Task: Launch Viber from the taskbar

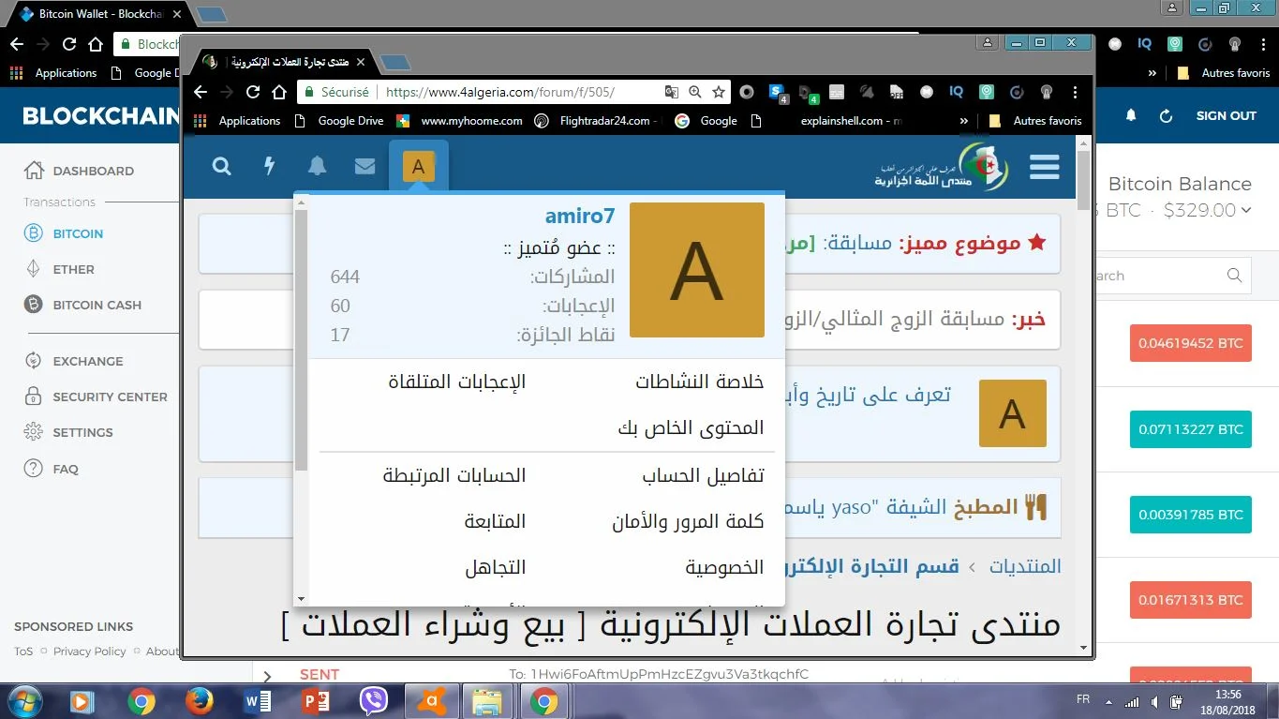Action: 374,700
